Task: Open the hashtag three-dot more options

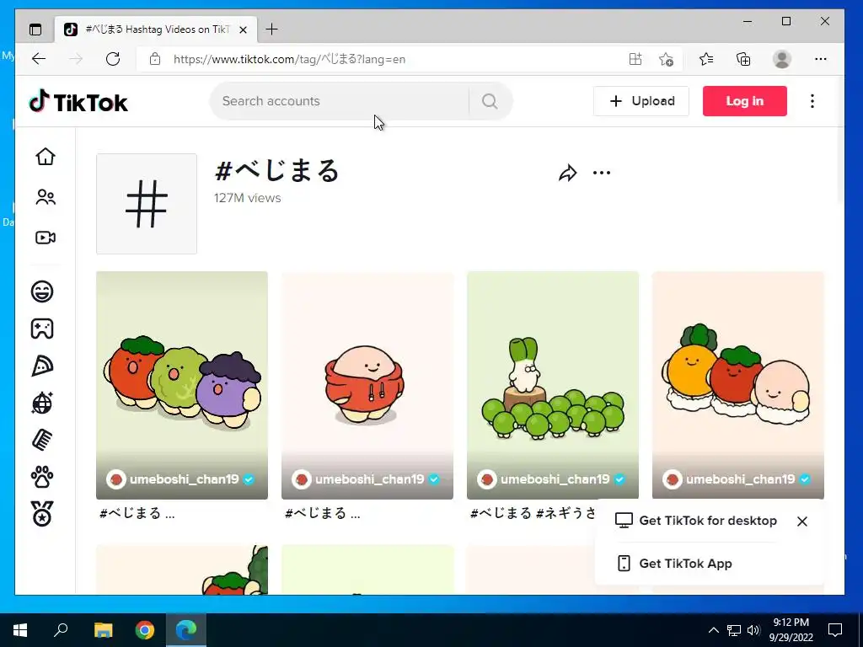Action: coord(602,174)
